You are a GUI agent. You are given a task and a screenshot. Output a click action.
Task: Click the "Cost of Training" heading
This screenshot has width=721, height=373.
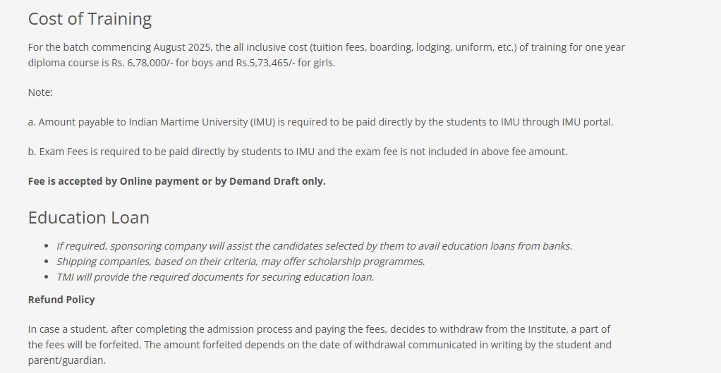click(90, 19)
